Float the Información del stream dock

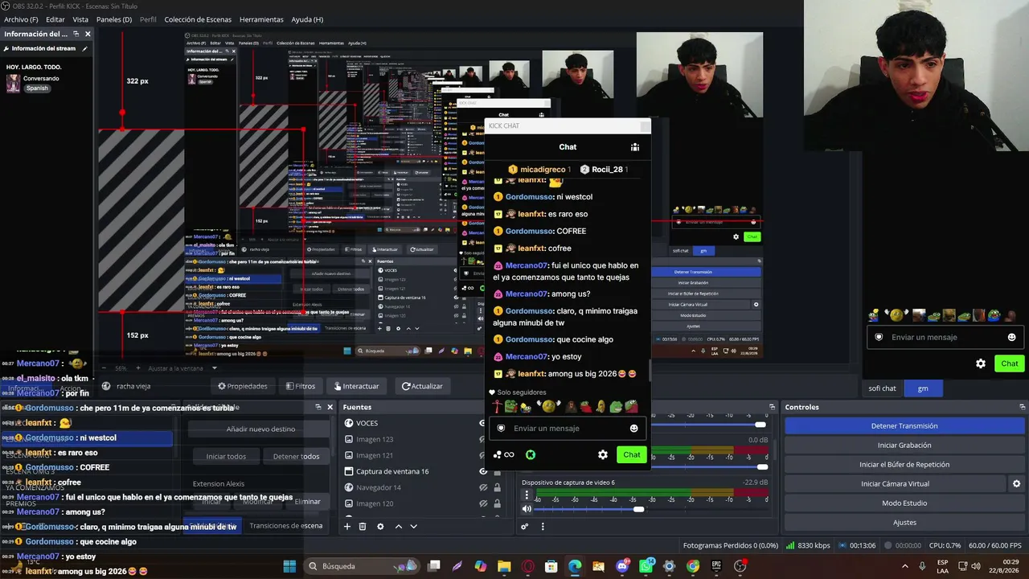[76, 34]
